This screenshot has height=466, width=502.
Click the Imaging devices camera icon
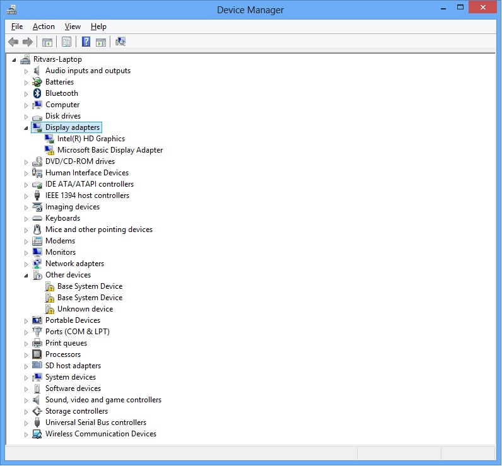(x=37, y=207)
